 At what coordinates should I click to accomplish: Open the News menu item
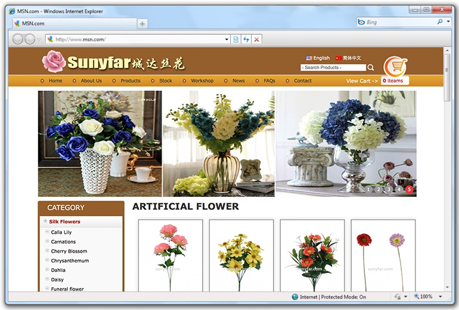238,81
